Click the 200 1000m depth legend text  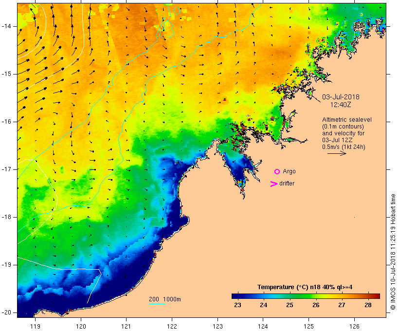click(165, 299)
